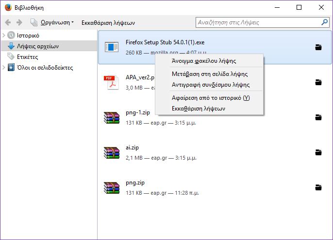Expand the Όλοι οι σελιδοδείκτες node
The width and height of the screenshot is (333, 240).
point(3,68)
